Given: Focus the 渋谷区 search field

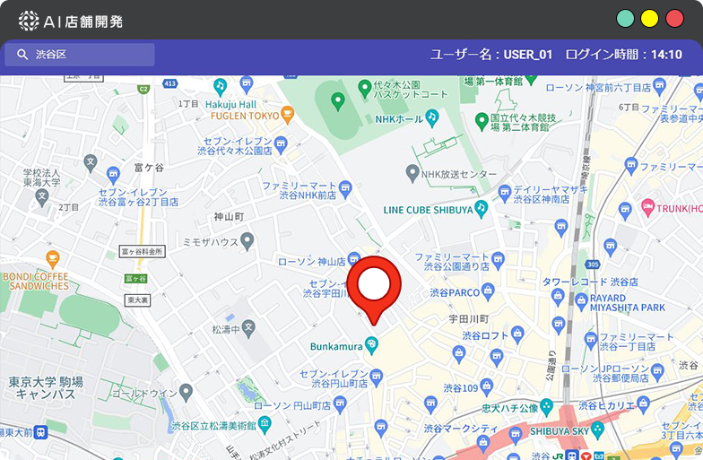Looking at the screenshot, I should [80, 55].
